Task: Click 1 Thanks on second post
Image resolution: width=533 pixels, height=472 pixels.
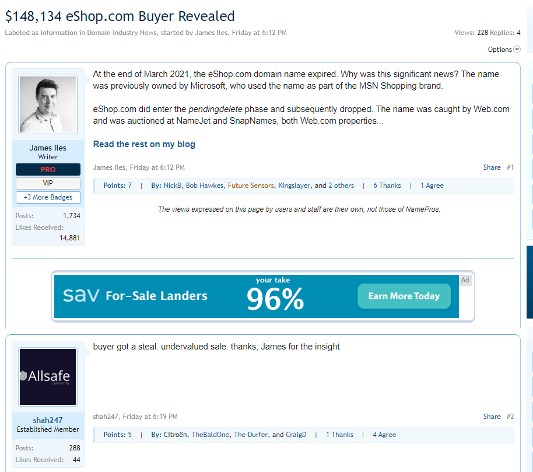Action: [339, 435]
